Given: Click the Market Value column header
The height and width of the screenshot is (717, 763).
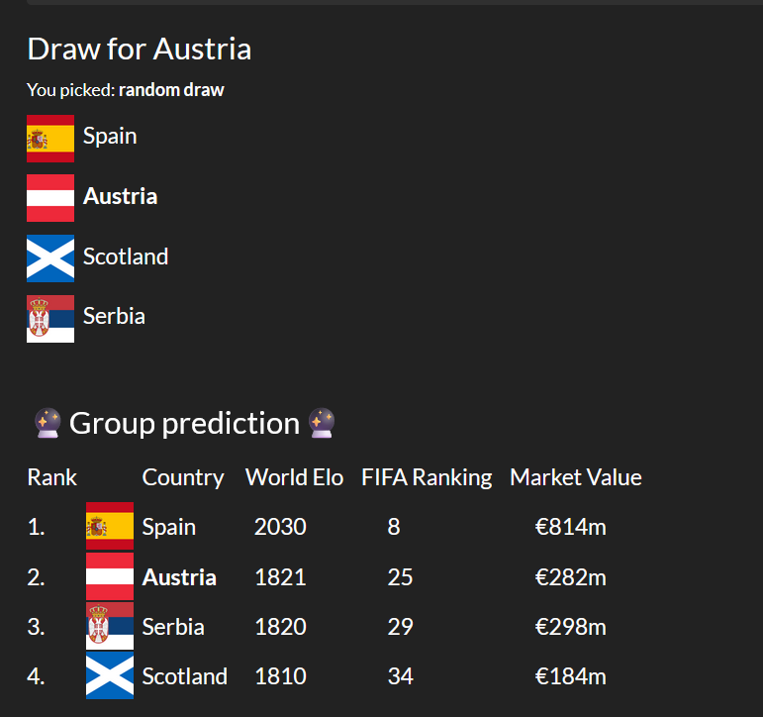Looking at the screenshot, I should point(576,477).
